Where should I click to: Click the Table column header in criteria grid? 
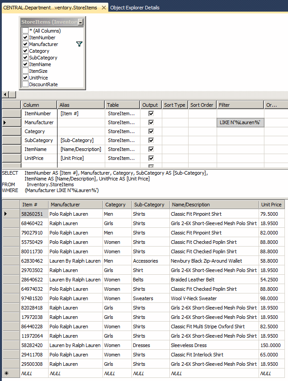(122, 105)
